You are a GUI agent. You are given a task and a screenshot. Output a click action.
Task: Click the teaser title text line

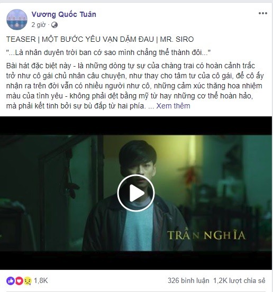pyautogui.click(x=100, y=39)
